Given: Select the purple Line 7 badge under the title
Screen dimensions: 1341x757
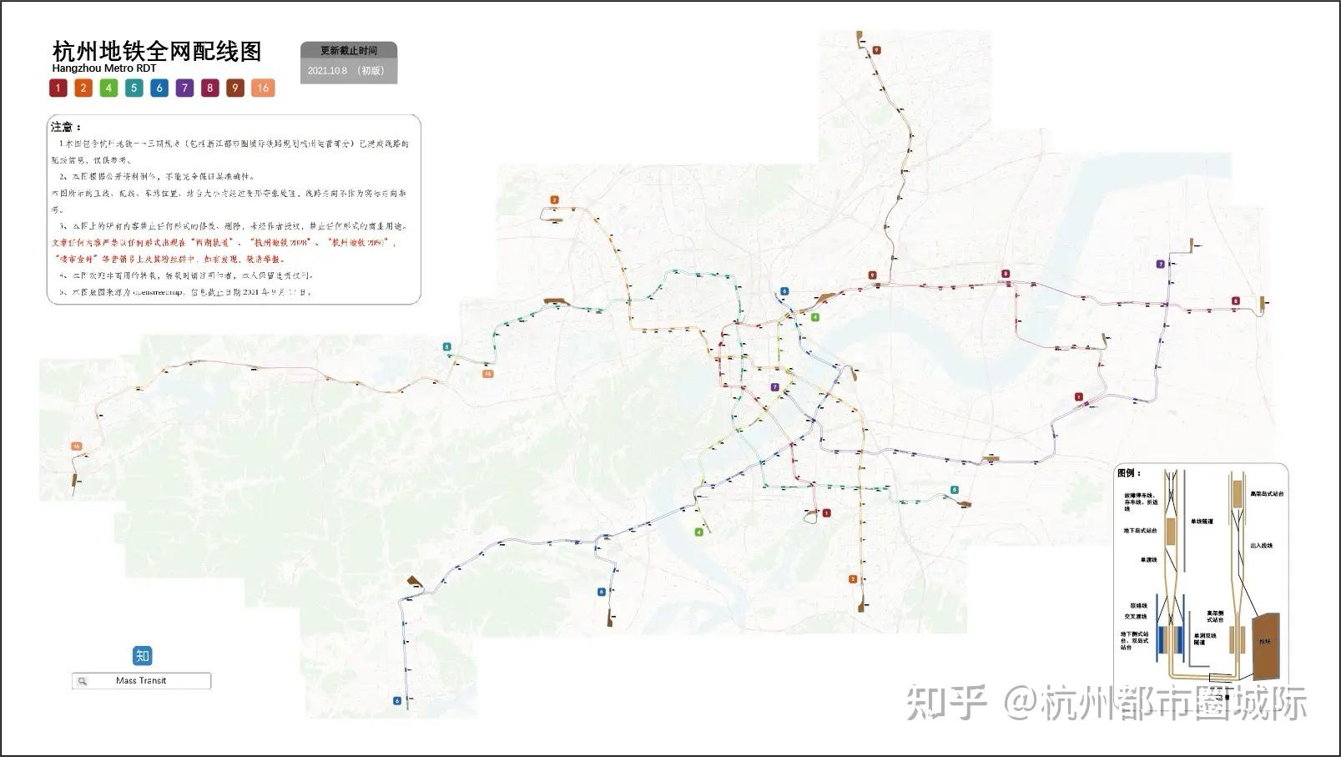Looking at the screenshot, I should [184, 88].
